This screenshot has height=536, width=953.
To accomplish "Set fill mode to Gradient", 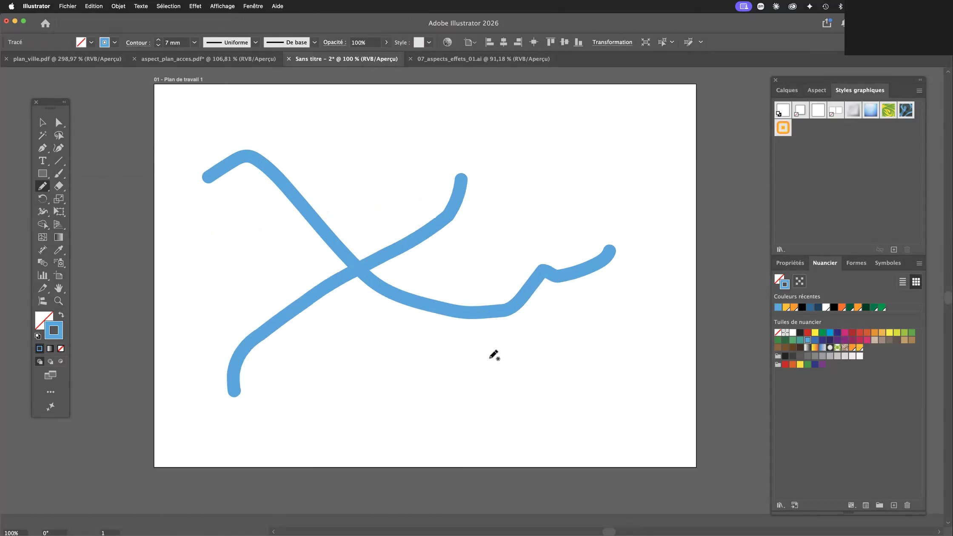I will click(50, 348).
